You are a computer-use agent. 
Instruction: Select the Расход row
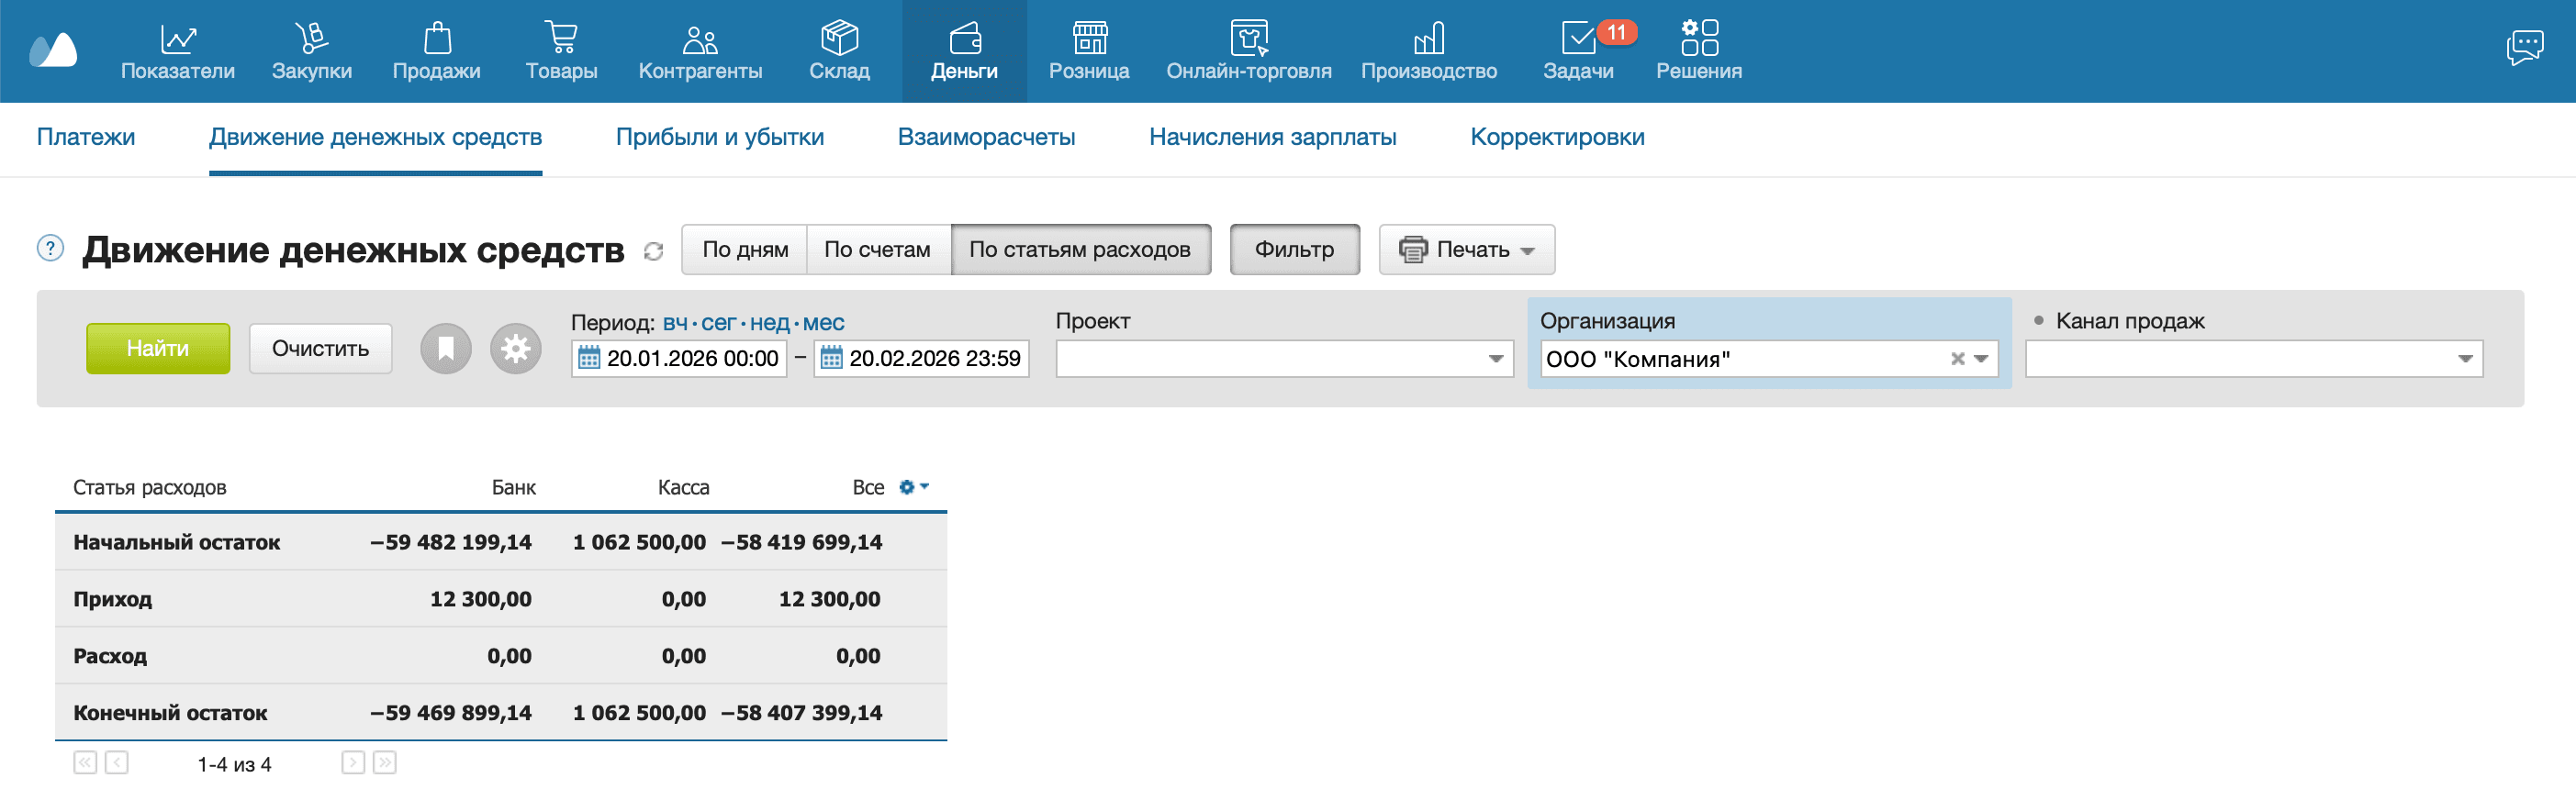501,656
